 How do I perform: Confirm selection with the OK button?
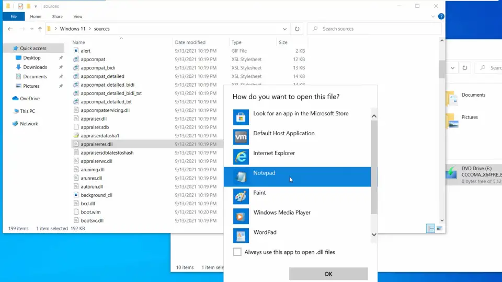tap(328, 274)
